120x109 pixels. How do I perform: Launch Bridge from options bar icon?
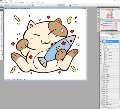pyautogui.click(x=70, y=5)
